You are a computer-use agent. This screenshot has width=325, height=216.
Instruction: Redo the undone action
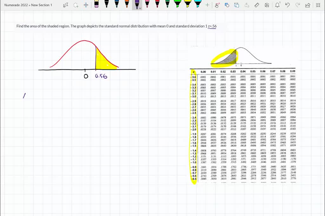[x=297, y=5]
